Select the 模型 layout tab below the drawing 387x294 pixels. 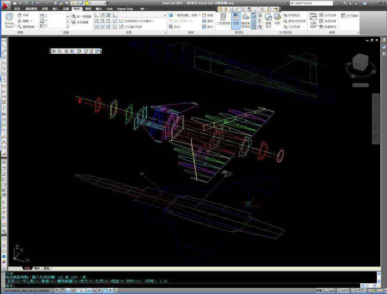coord(28,268)
